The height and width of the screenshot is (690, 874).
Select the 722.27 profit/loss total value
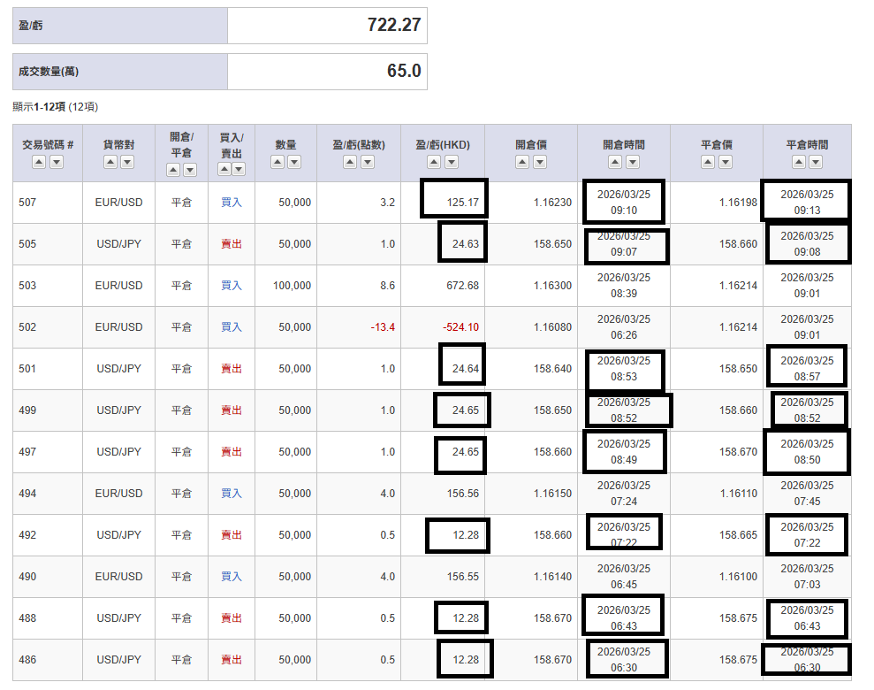(394, 25)
